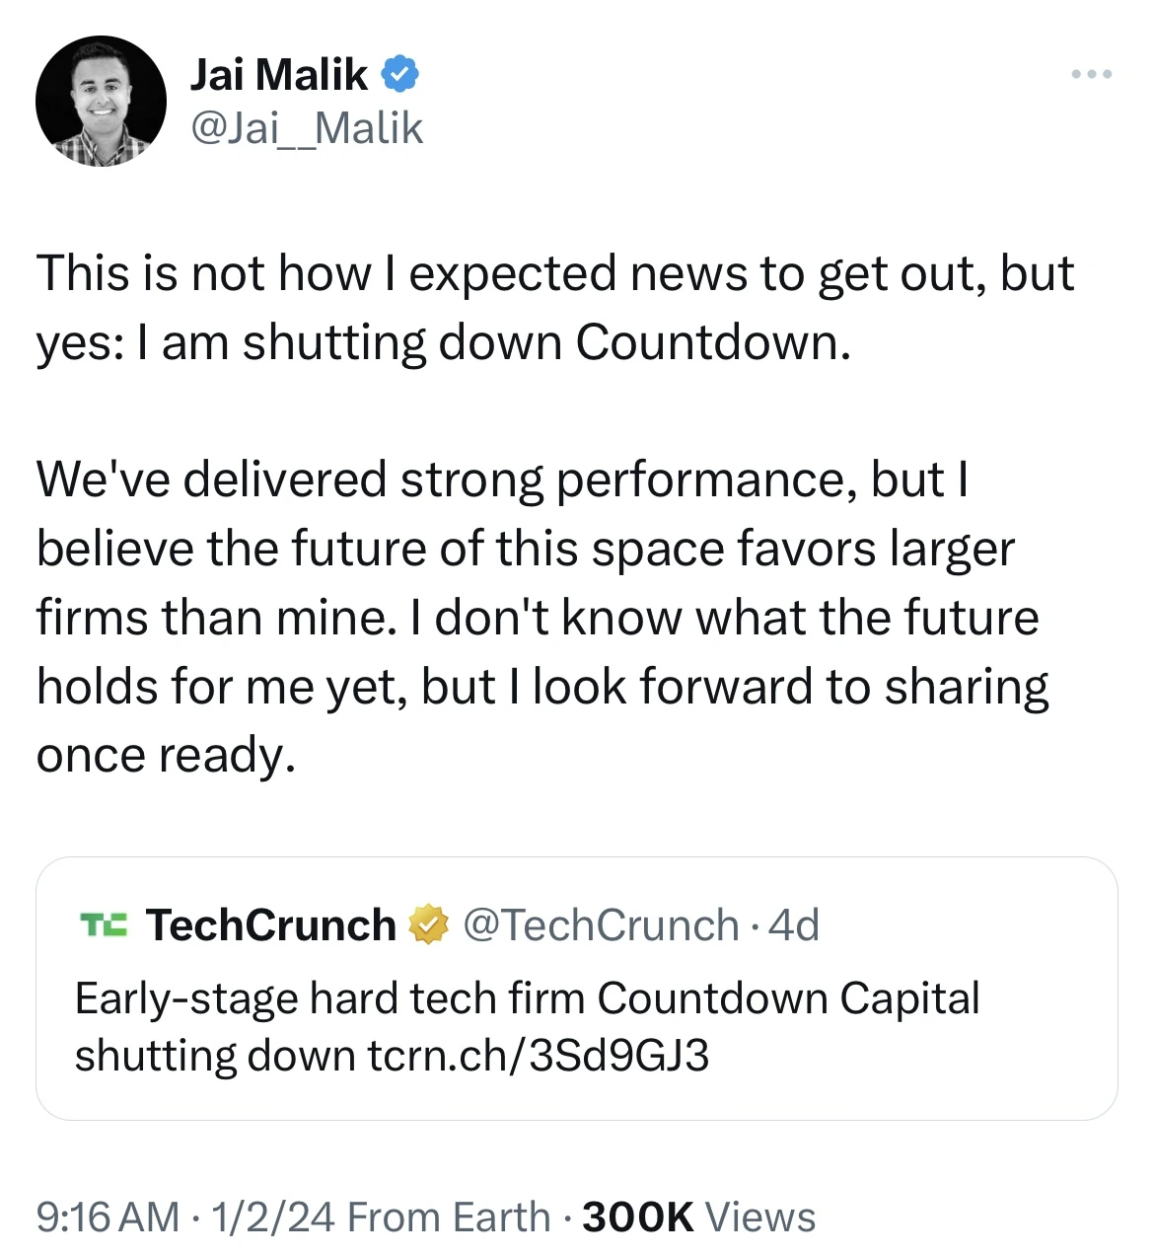Click the closing words "once ready."
This screenshot has height=1255, width=1154.
pyautogui.click(x=166, y=755)
